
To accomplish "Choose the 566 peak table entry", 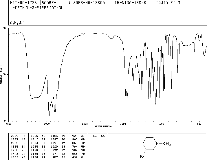I will (75, 154).
